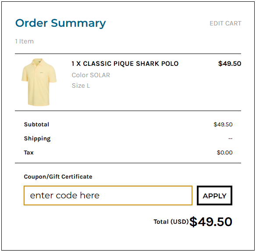Click the Shipping dashes placeholder value
The image size is (256, 251).
pyautogui.click(x=231, y=139)
